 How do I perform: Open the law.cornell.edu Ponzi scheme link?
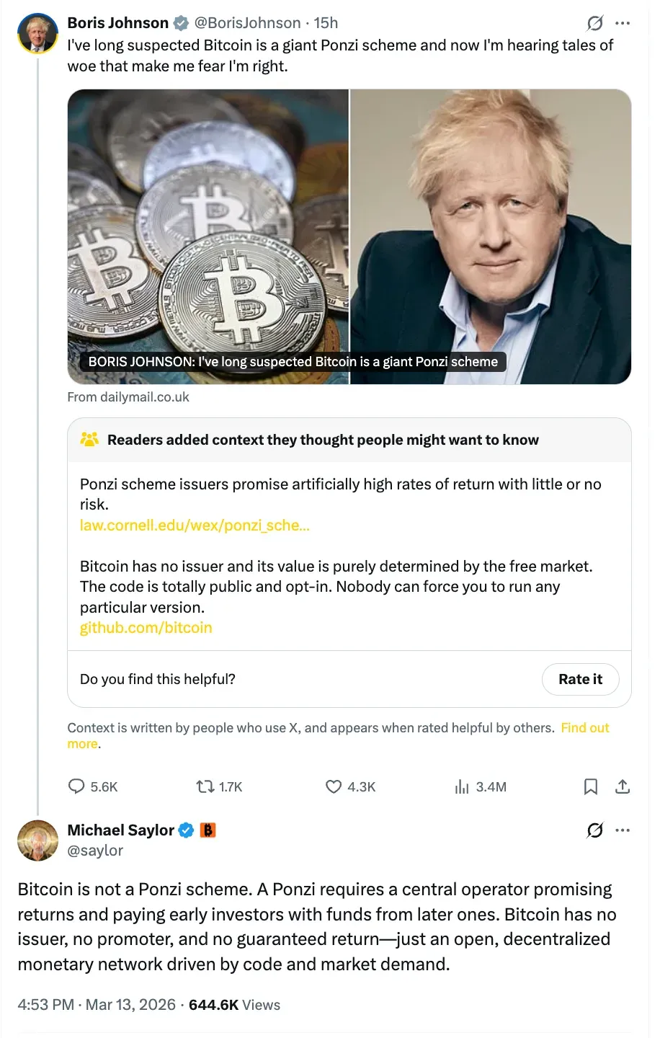[195, 525]
